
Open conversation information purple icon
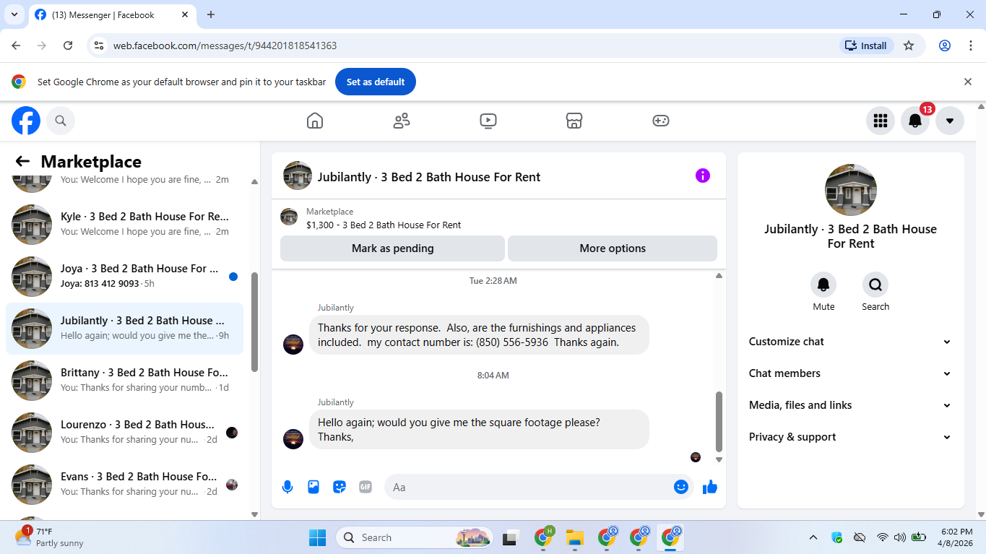coord(703,176)
